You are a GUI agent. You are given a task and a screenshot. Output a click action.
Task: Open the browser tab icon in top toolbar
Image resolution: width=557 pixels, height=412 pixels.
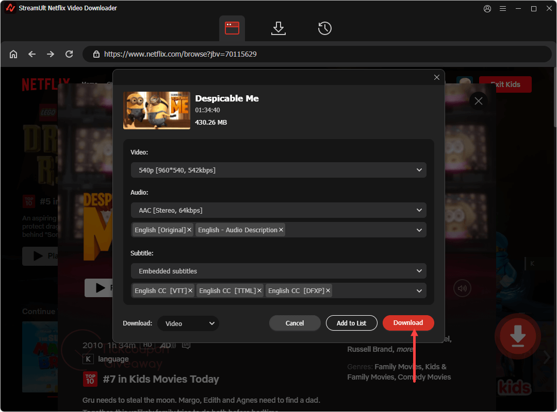point(232,28)
